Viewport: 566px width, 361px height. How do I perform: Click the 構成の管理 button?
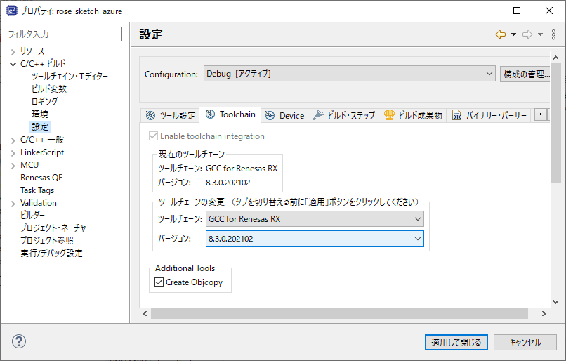(525, 74)
